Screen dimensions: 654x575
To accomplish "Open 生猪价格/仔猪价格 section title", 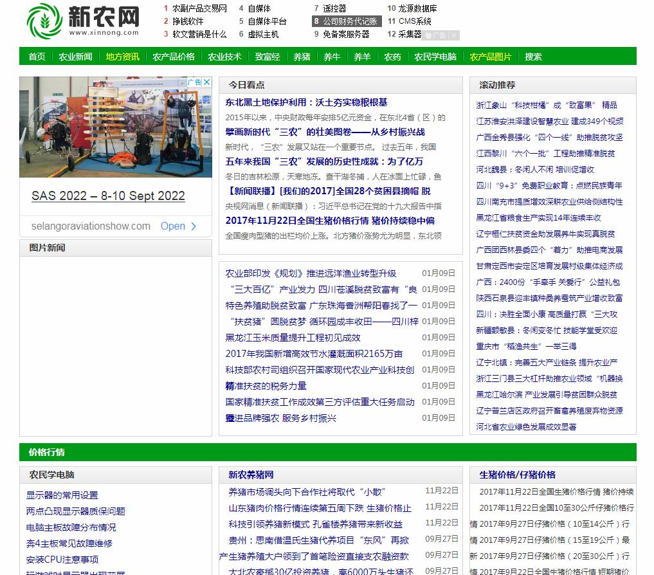I will click(x=517, y=475).
